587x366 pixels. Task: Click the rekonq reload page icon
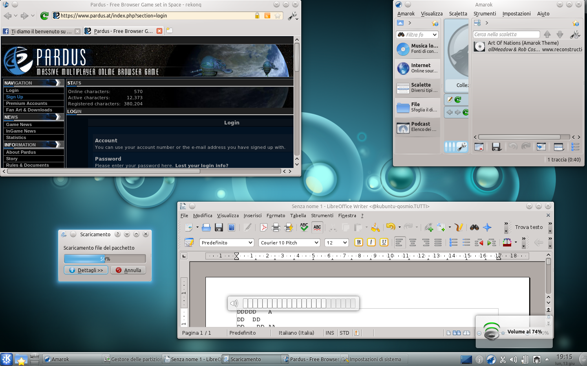click(x=44, y=16)
